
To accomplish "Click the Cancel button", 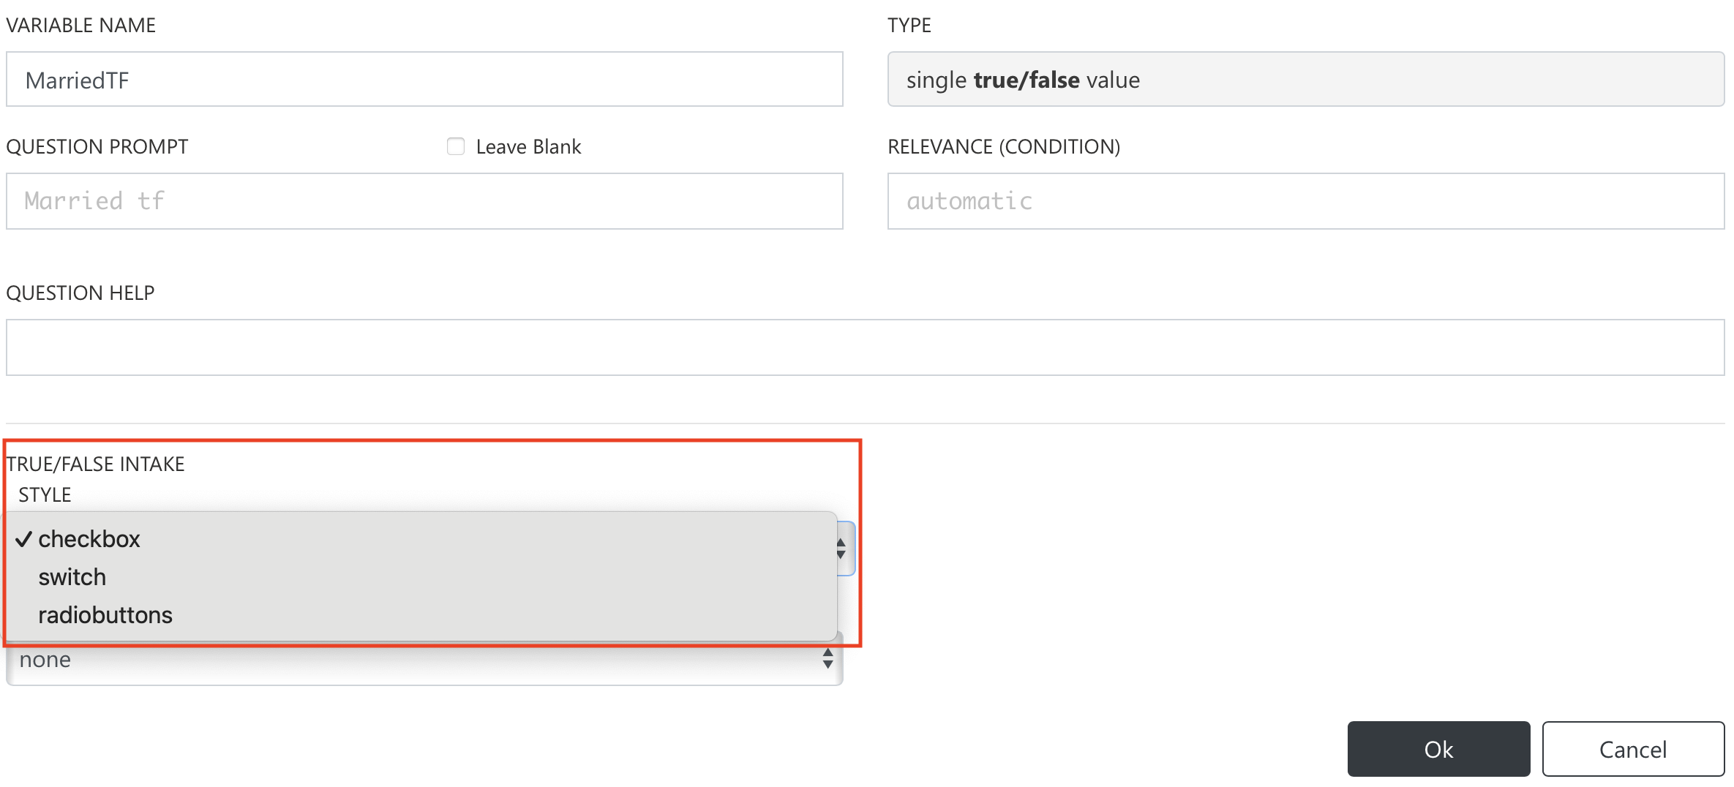I will pyautogui.click(x=1632, y=749).
